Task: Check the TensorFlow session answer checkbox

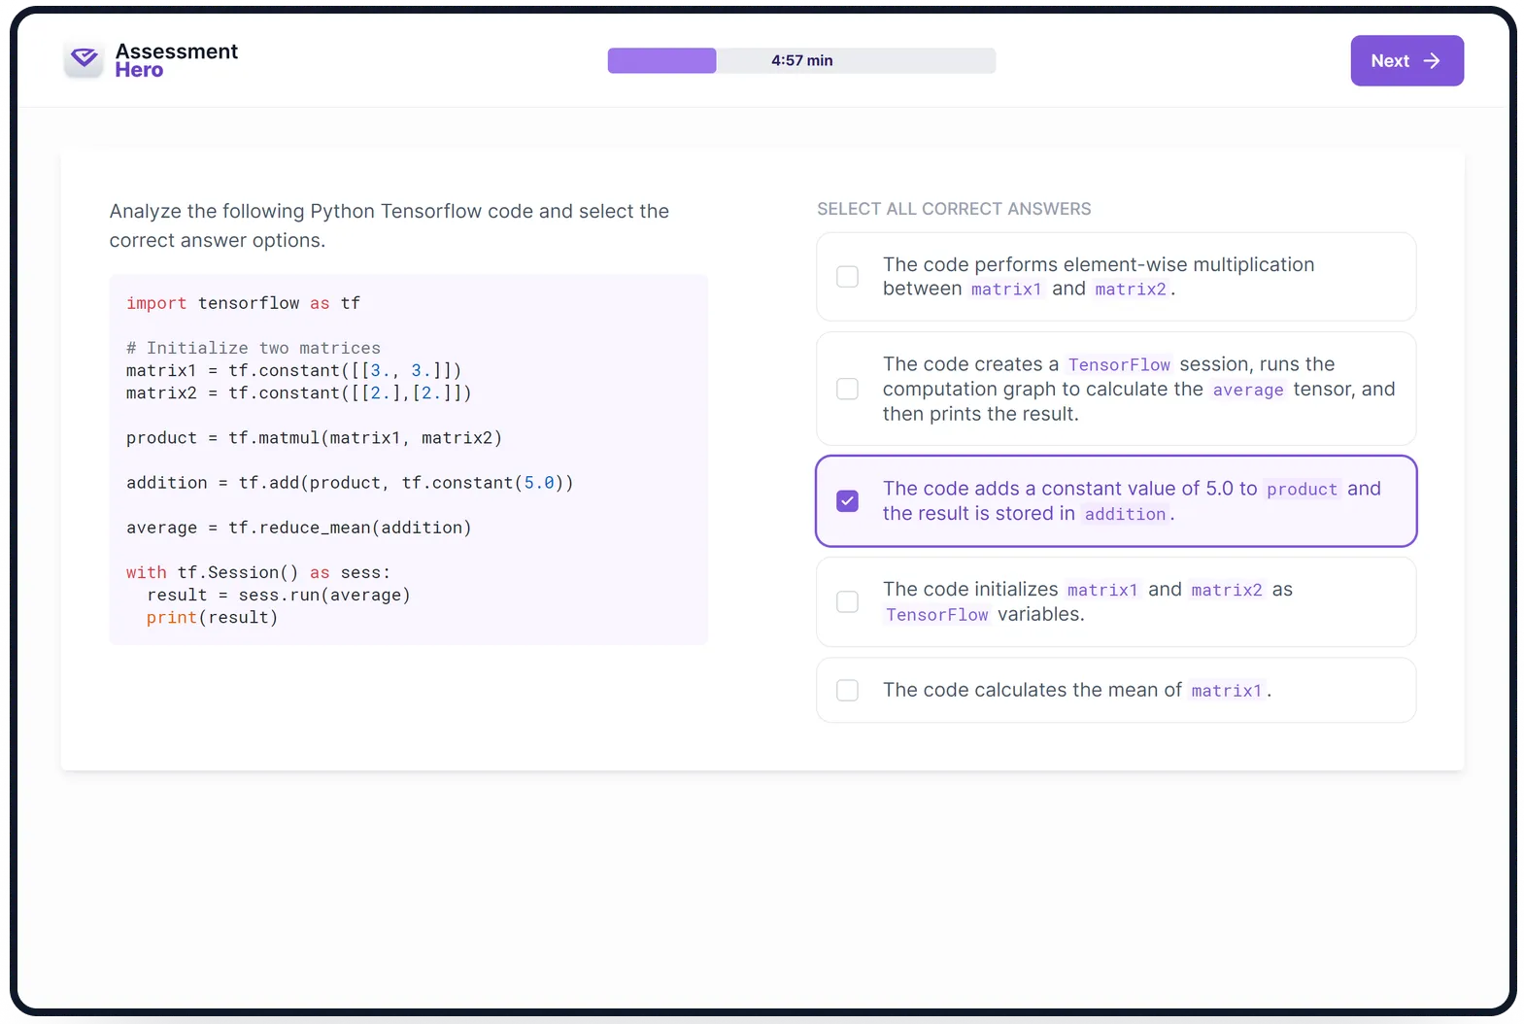Action: (x=848, y=389)
